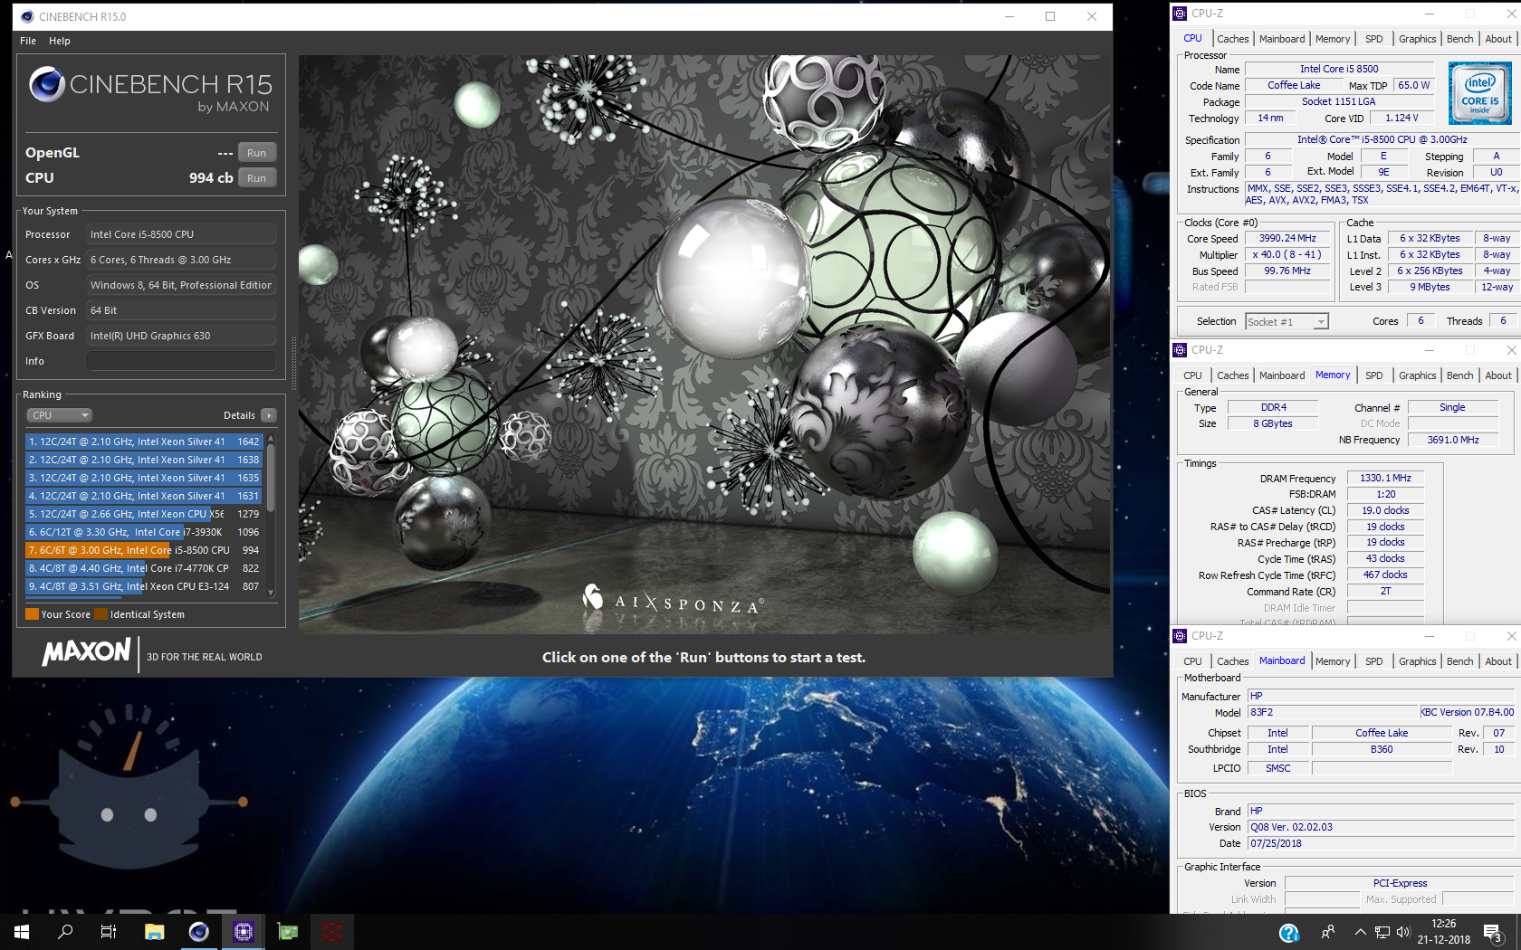Viewport: 1521px width, 950px height.
Task: Select ranking row 8 i7-4770K scoring 822
Action: coord(144,568)
